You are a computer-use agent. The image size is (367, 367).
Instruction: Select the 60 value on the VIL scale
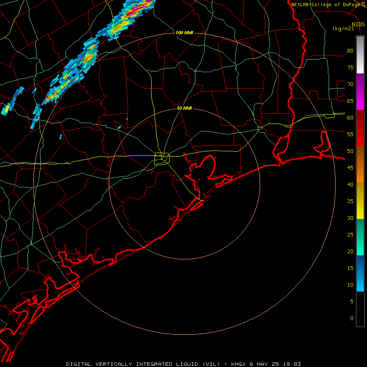[350, 118]
